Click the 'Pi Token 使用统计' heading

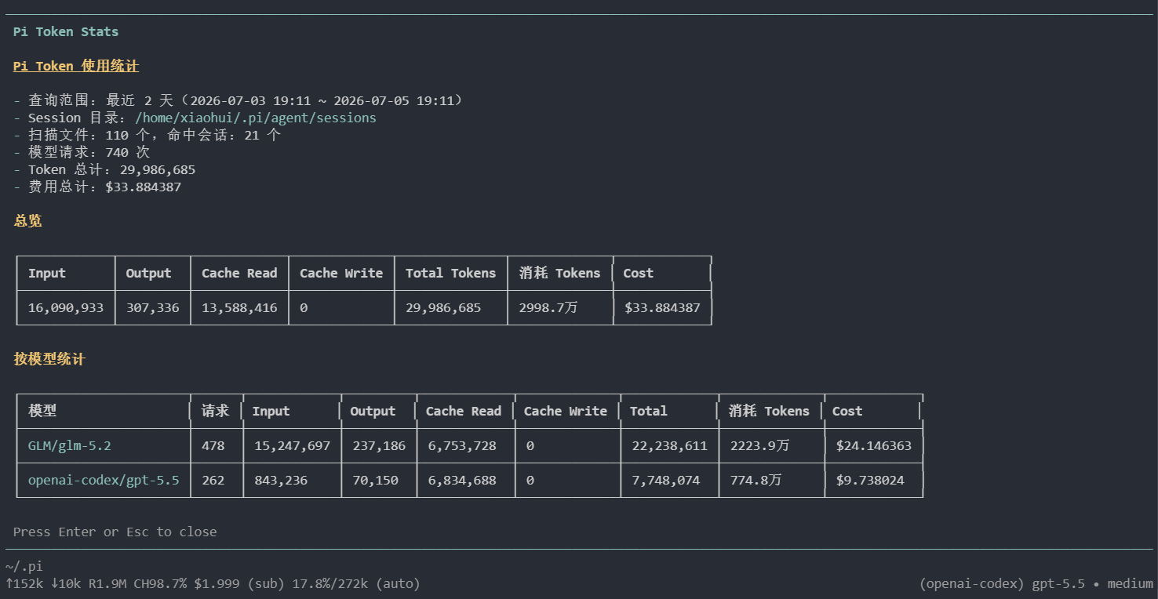click(76, 67)
